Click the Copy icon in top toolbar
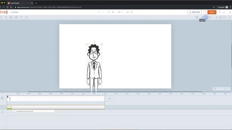This screenshot has height=130, width=232. (109, 12)
